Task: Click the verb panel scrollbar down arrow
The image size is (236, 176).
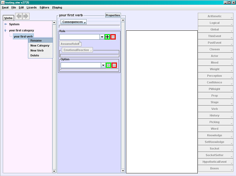Action: point(123,170)
